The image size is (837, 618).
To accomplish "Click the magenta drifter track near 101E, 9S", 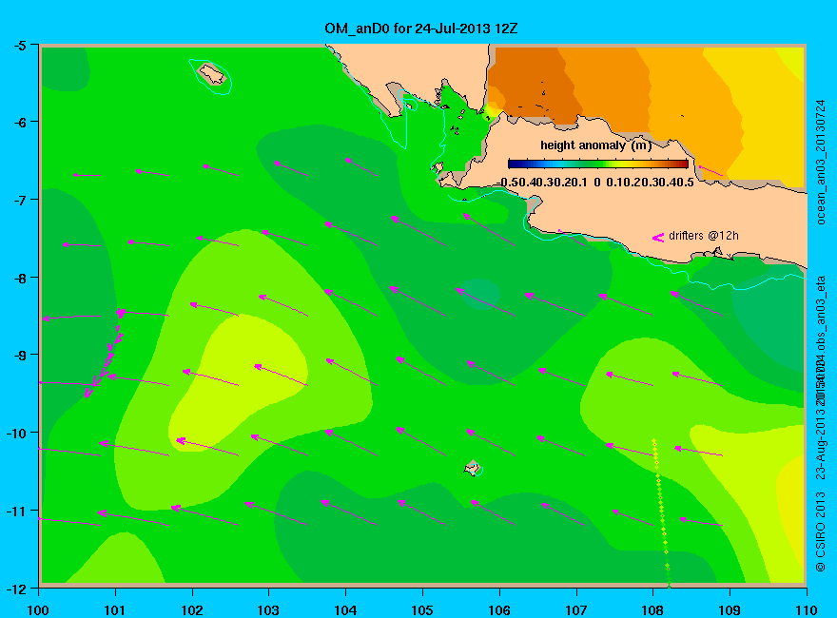I will point(106,354).
